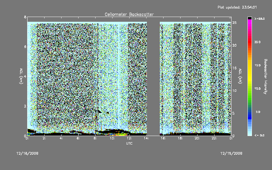The width and height of the screenshot is (272, 170).
Task: Select the '14:' hour tick on UTC axis
Action: [146, 138]
